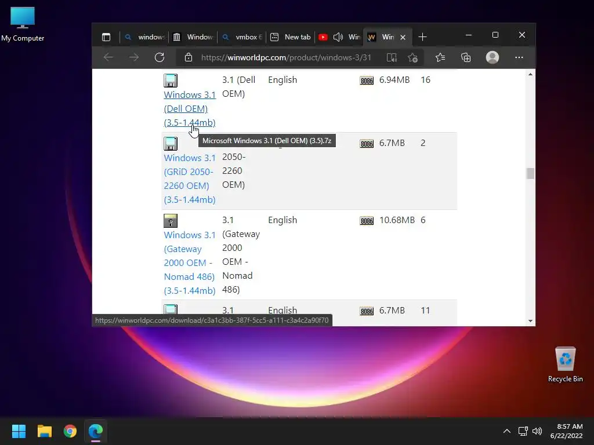
Task: Select 'English' in the Gateway 2000 row
Action: tap(282, 220)
